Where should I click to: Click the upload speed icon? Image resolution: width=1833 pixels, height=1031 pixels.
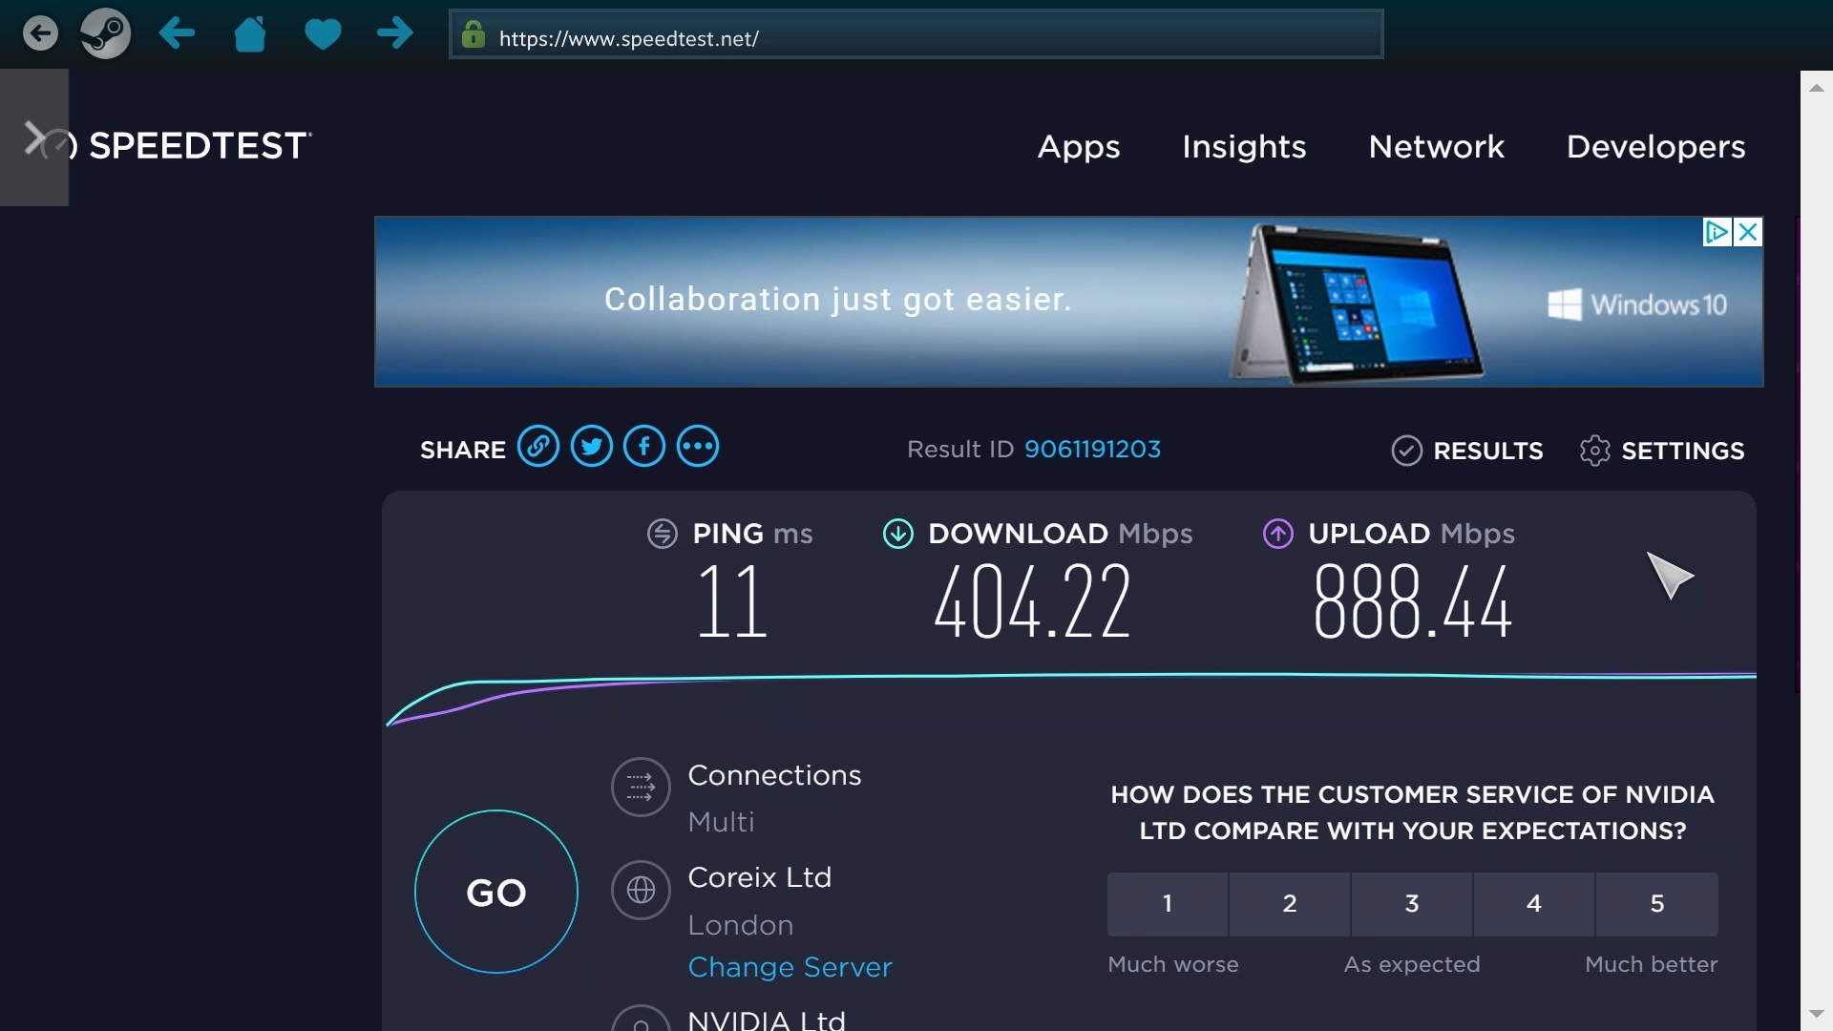1277,533
